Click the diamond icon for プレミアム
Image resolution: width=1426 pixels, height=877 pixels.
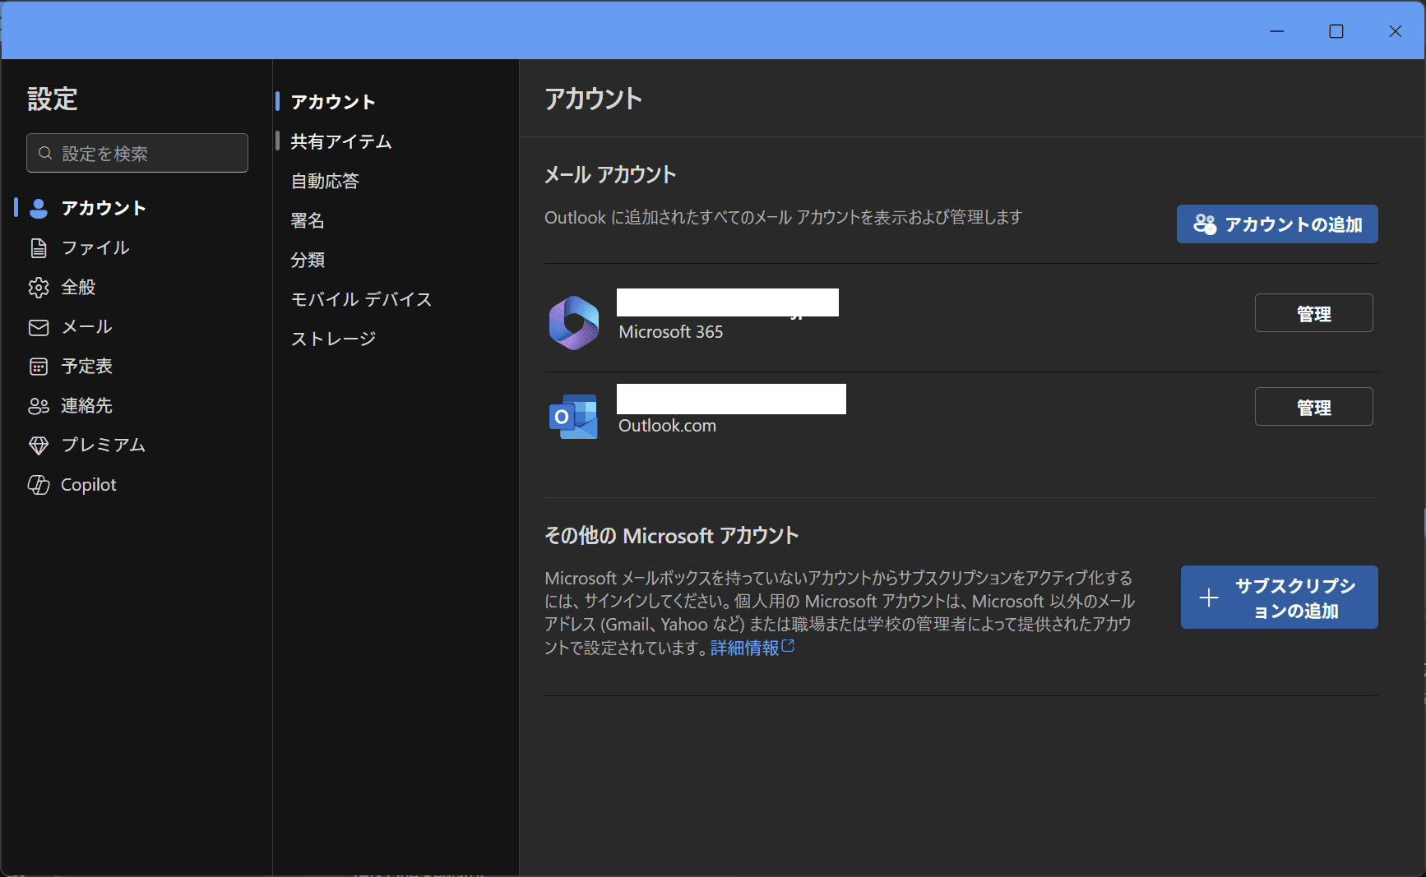pyautogui.click(x=39, y=445)
